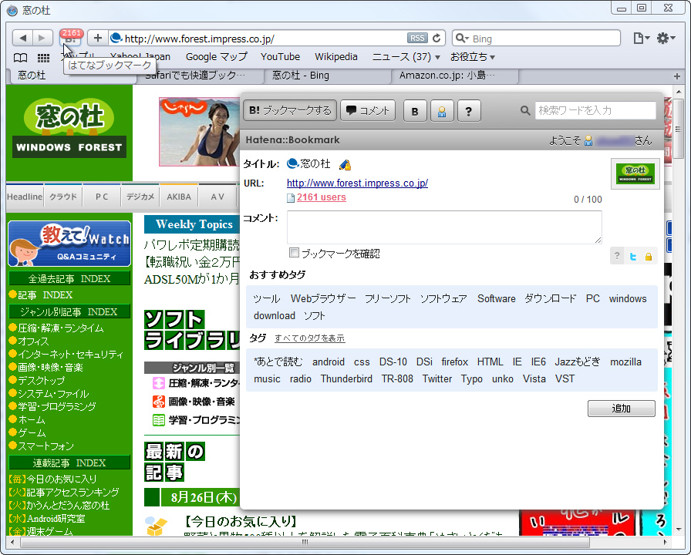Image resolution: width=691 pixels, height=555 pixels.
Task: Select the recommended tag ダウンロード
Action: 550,298
